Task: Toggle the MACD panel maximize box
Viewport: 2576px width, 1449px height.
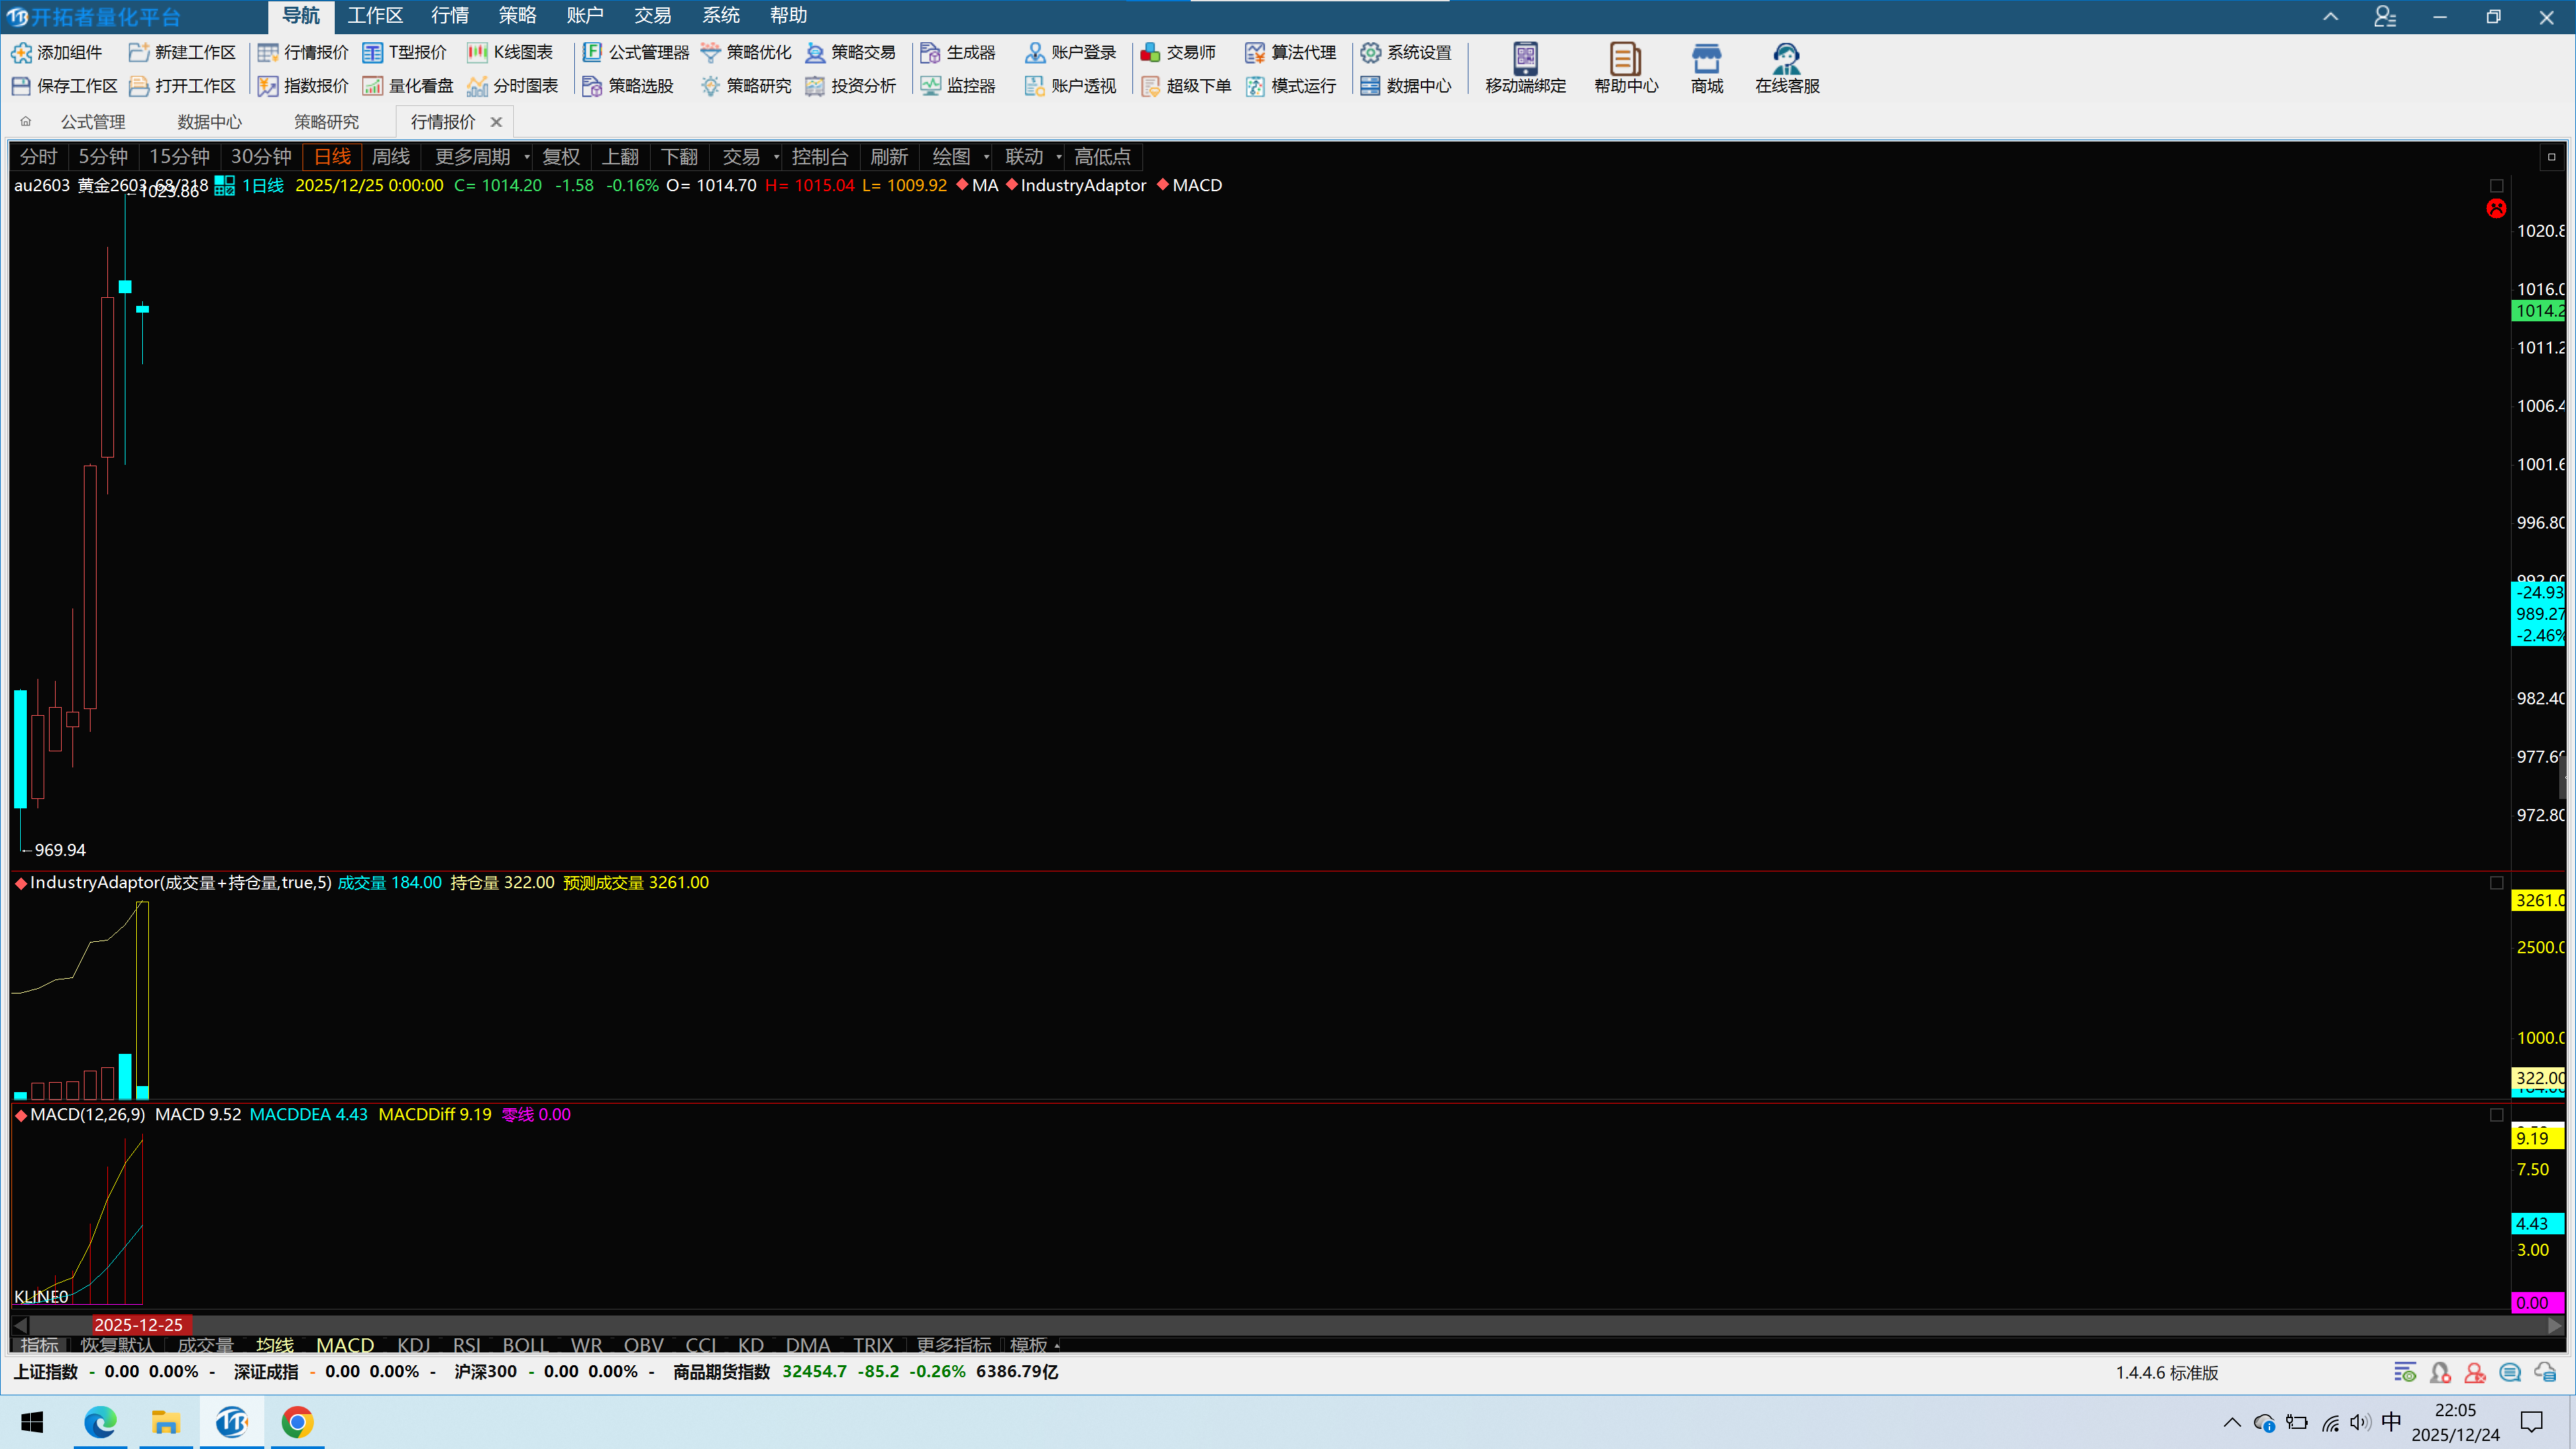Action: click(x=2496, y=1115)
